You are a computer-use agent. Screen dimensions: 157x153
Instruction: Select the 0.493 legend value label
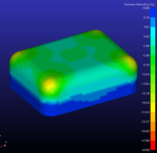[146, 37]
